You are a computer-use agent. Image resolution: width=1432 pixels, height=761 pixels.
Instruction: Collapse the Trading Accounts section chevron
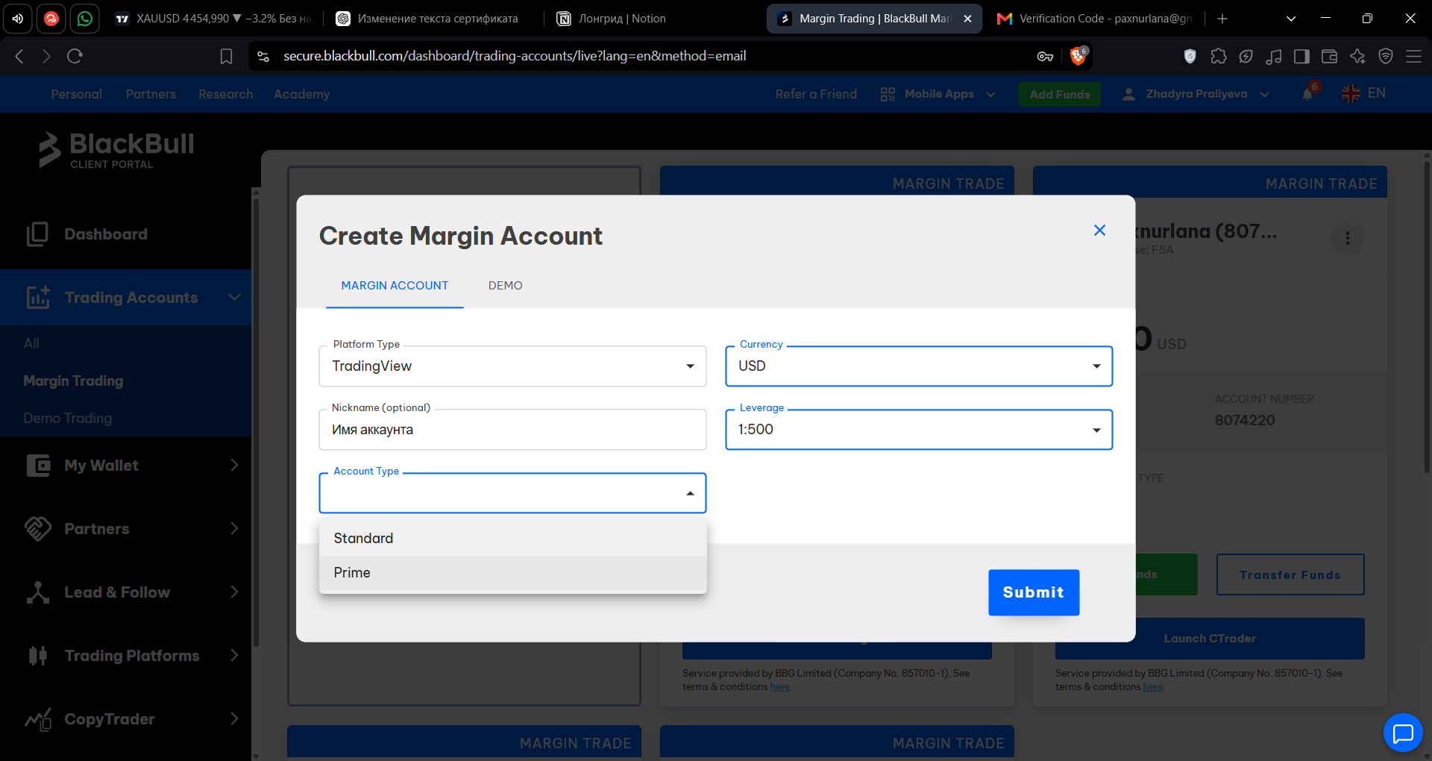234,297
